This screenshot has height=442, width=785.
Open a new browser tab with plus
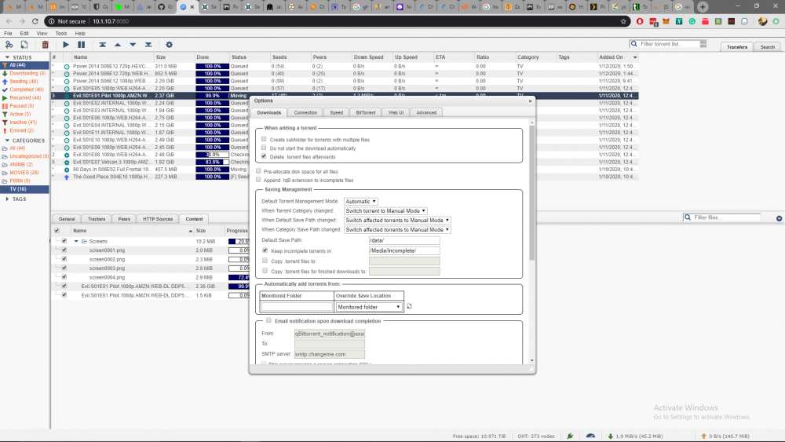(x=703, y=6)
